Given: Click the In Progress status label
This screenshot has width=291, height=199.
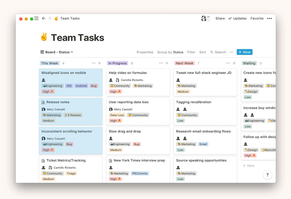Looking at the screenshot, I should [117, 63].
